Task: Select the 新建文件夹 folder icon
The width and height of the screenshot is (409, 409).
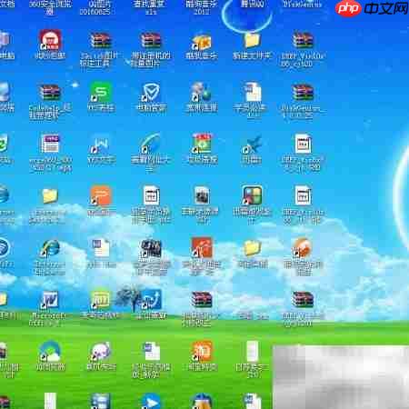Action: [252, 41]
